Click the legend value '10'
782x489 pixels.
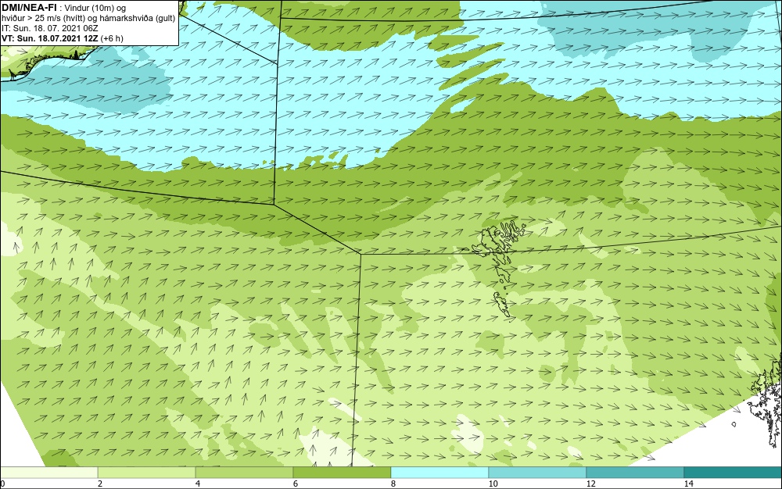coord(493,484)
